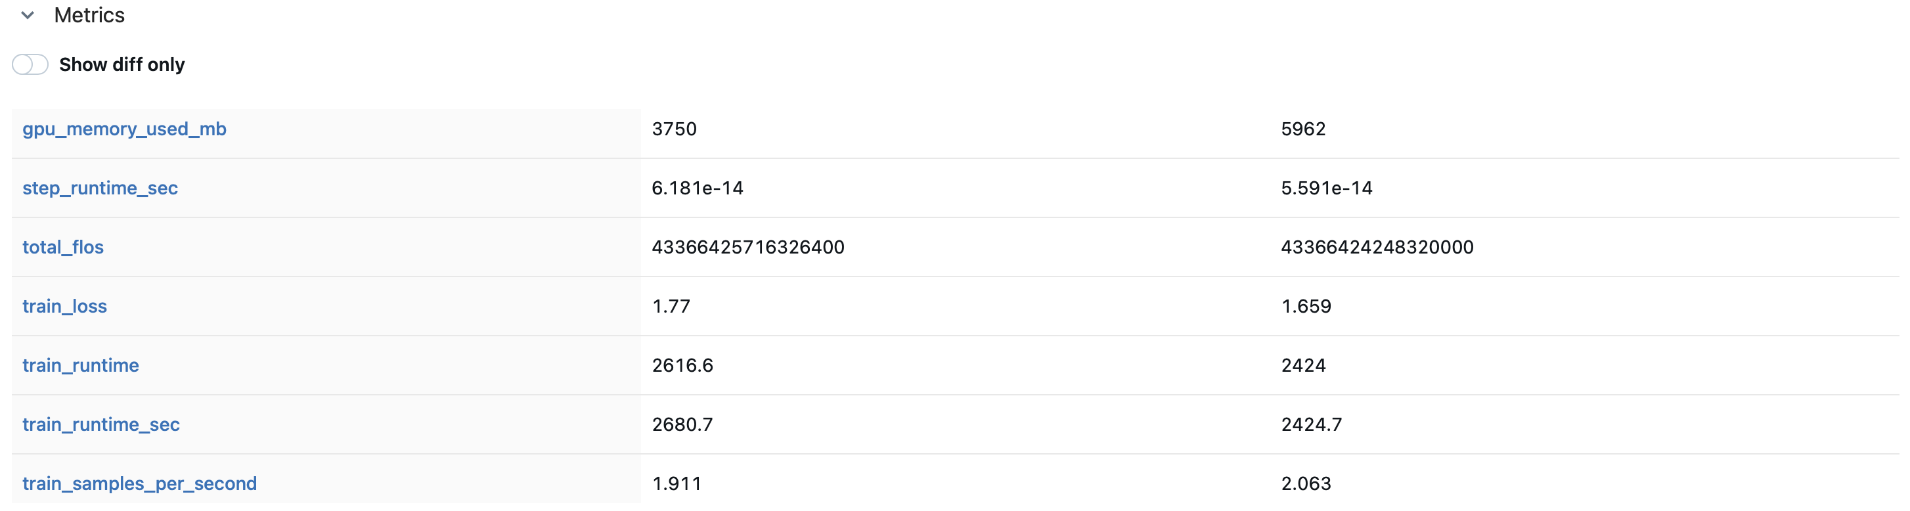This screenshot has height=511, width=1910.
Task: Click the 2616.6 train_runtime value
Action: [x=682, y=366]
